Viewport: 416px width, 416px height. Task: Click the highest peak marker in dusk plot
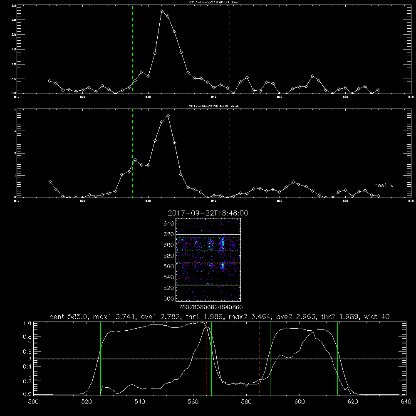(x=168, y=116)
